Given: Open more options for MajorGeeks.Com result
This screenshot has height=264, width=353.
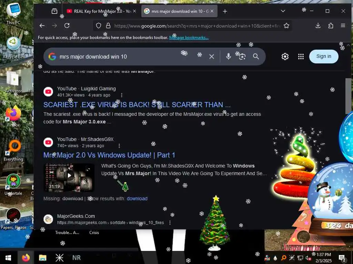Looking at the screenshot, I should point(170,223).
